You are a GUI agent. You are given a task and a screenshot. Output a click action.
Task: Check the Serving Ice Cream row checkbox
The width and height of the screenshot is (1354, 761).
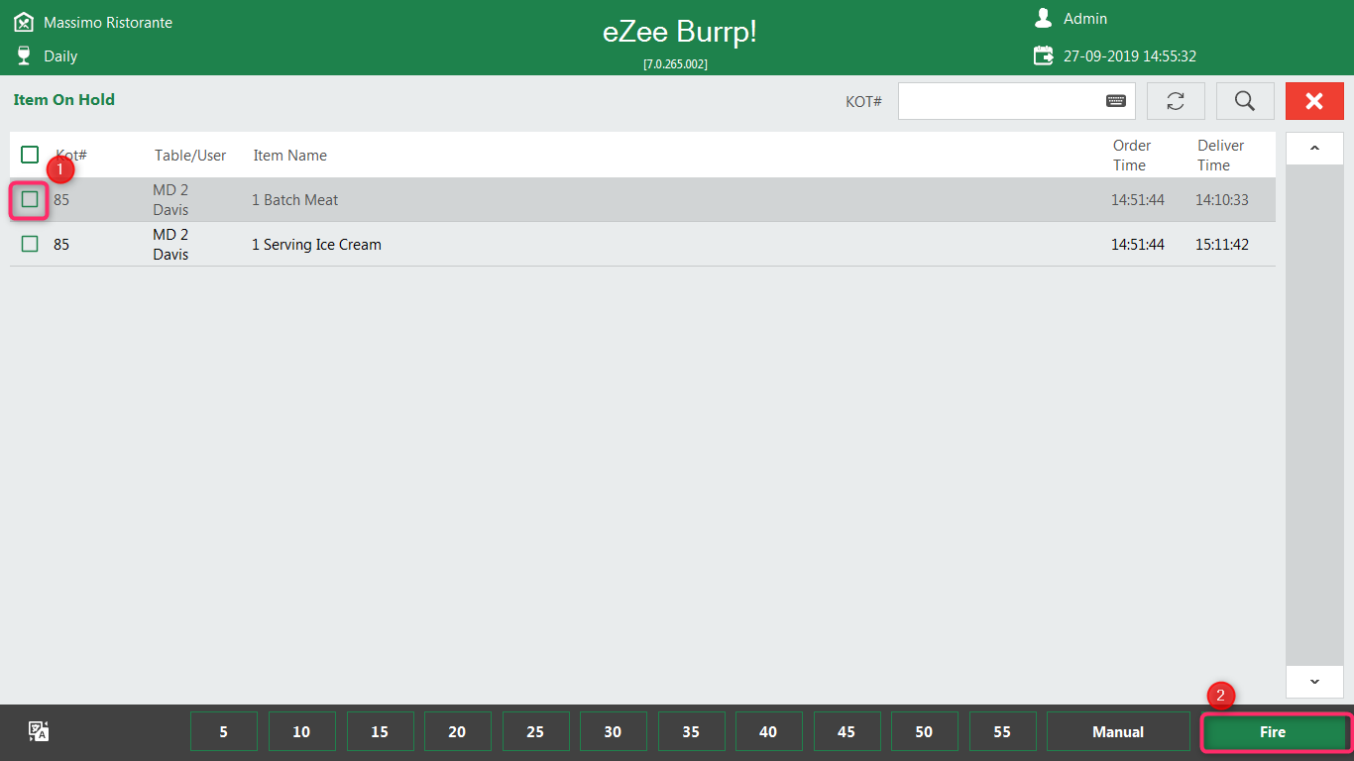tap(30, 244)
